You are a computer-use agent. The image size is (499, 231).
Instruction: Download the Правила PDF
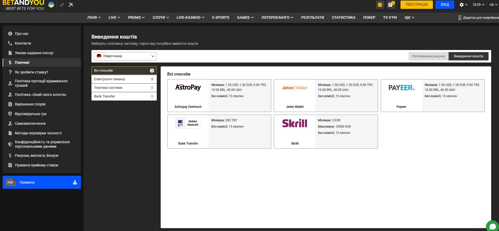[x=42, y=182]
